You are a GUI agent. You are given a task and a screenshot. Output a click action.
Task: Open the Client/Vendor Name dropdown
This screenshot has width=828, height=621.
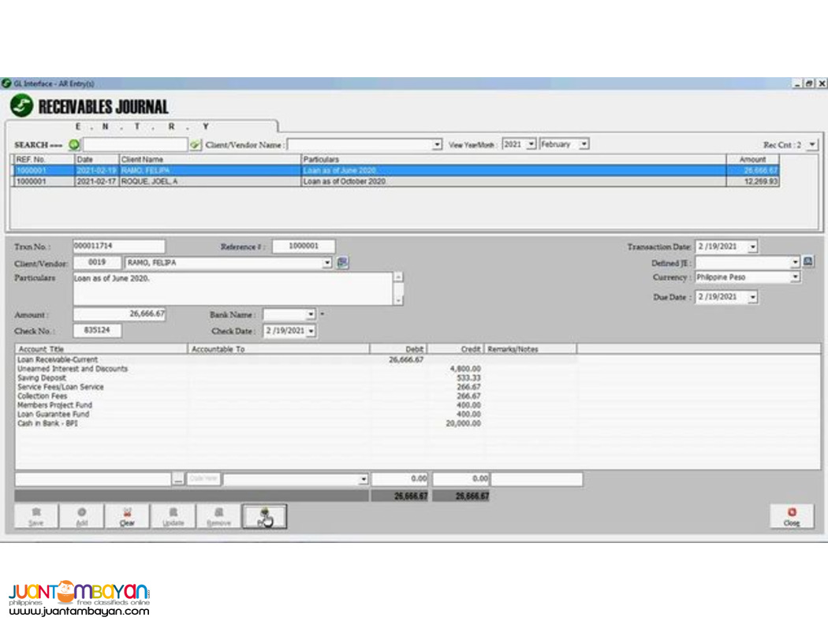pyautogui.click(x=436, y=143)
